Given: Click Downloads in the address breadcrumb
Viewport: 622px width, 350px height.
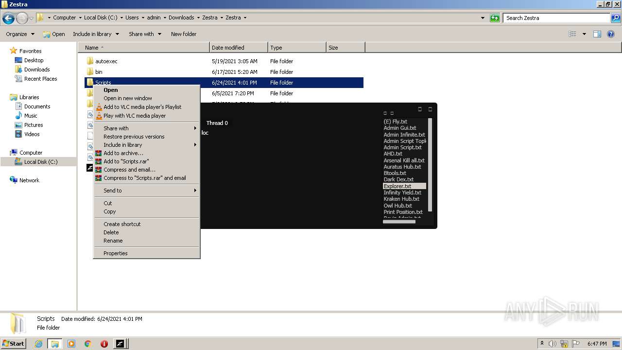Looking at the screenshot, I should coord(181,17).
